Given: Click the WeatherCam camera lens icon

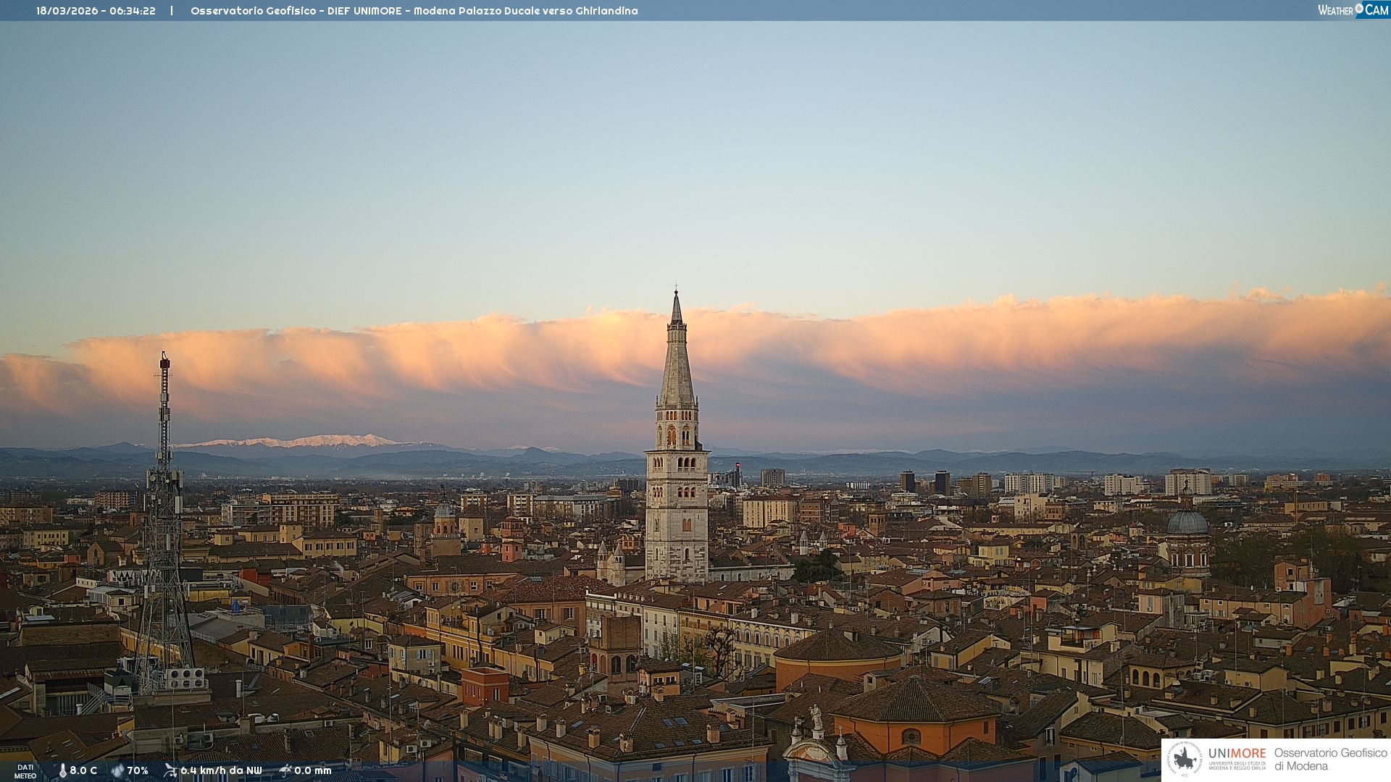Looking at the screenshot, I should pyautogui.click(x=1359, y=9).
